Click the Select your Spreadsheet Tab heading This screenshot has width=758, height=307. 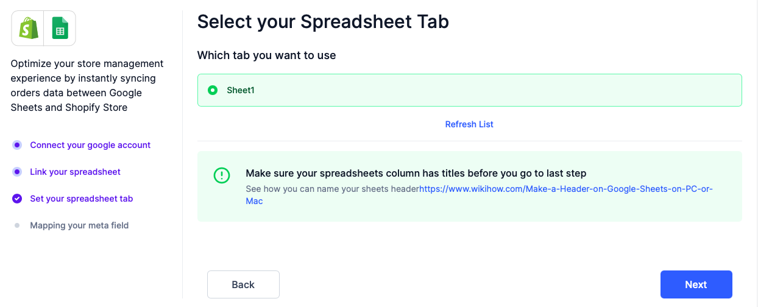pos(323,22)
